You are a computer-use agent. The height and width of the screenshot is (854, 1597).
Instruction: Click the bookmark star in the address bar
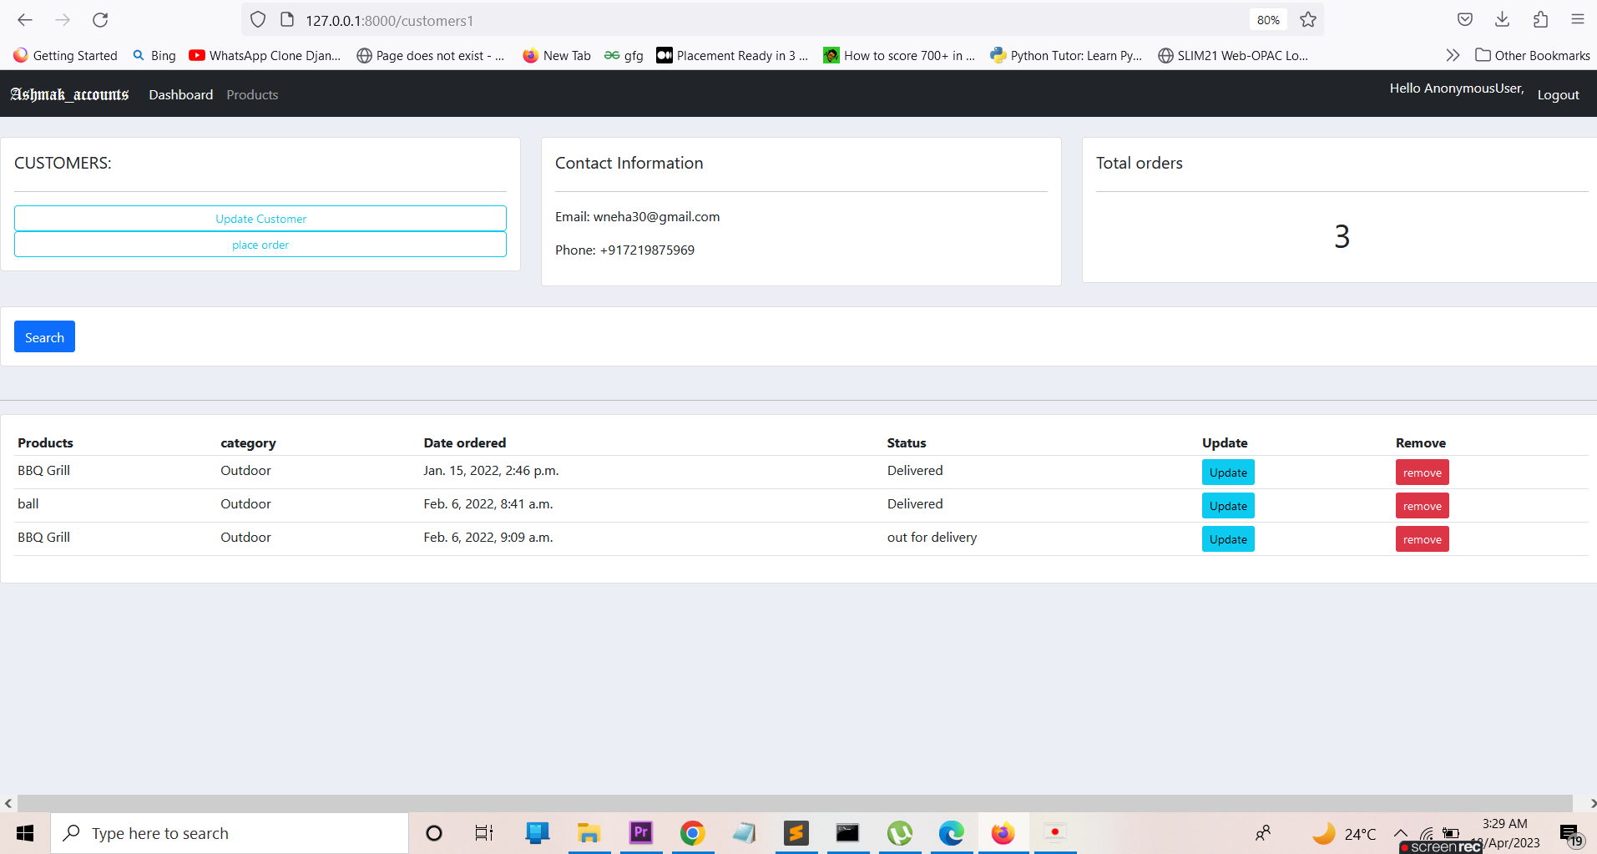point(1307,19)
